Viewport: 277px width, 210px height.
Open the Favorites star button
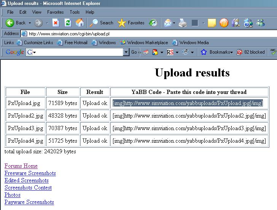[x=131, y=23]
